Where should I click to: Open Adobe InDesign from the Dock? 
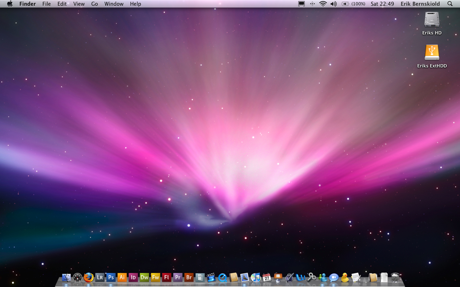(x=133, y=277)
